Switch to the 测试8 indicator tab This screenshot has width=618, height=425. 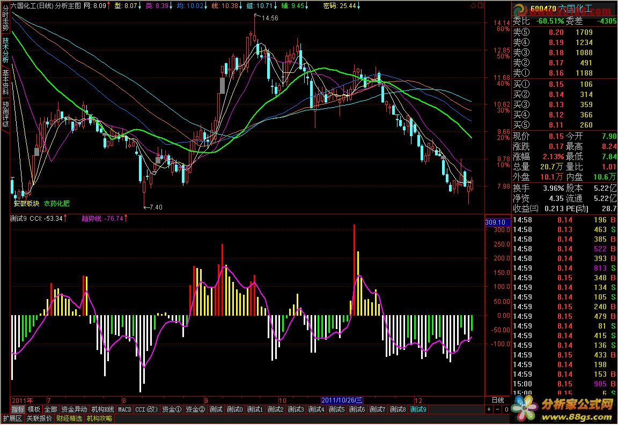(398, 409)
